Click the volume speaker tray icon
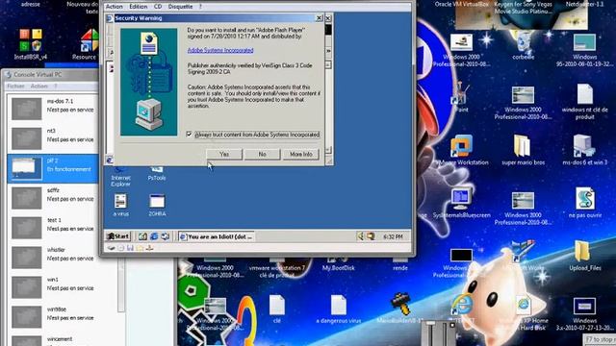This screenshot has height=346, width=616. point(360,236)
